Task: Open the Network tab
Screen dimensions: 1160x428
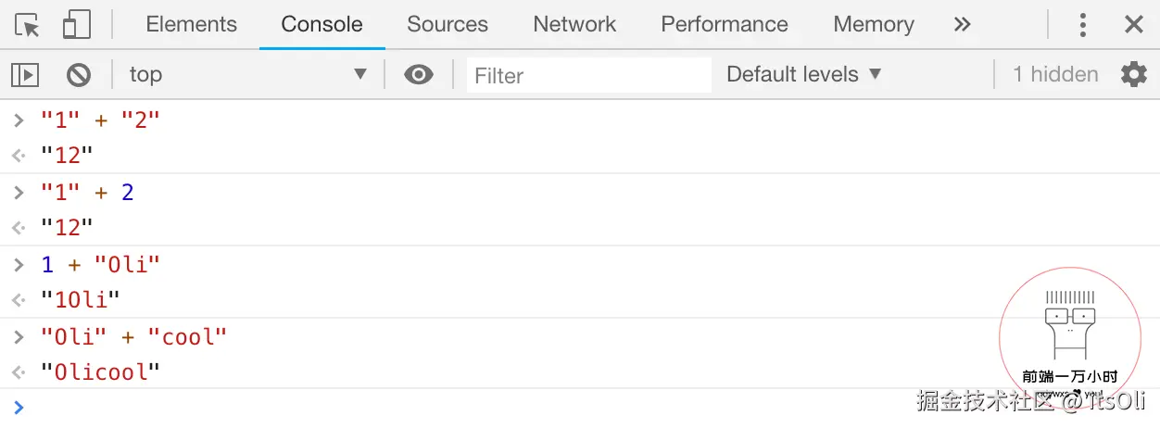Action: click(x=574, y=25)
